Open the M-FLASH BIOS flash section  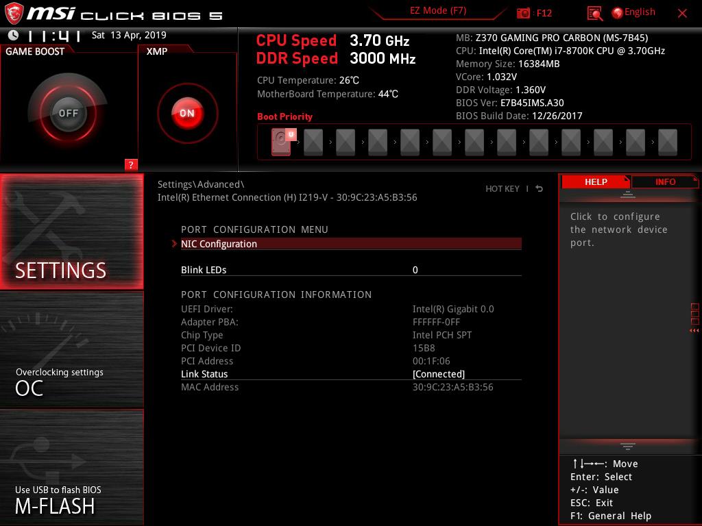coord(71,467)
